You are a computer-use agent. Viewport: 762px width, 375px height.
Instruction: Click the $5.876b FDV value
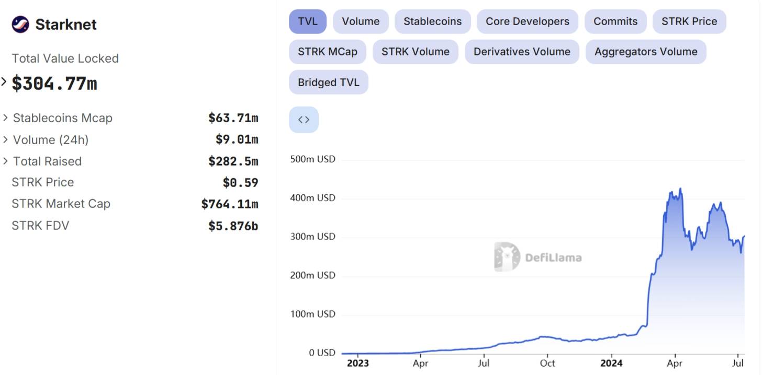pos(233,226)
